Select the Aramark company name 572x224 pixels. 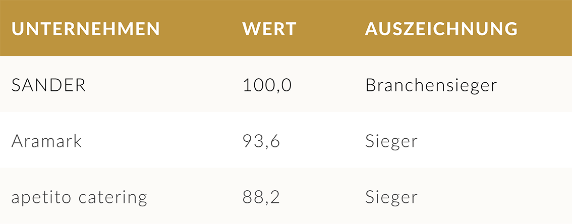coord(47,141)
